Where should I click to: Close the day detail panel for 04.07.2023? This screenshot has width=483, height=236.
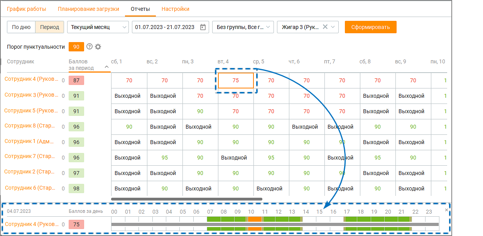click(446, 210)
